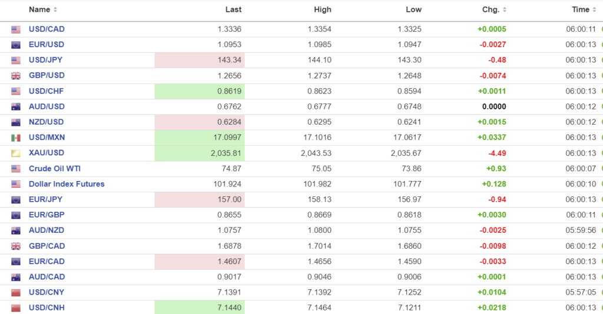This screenshot has width=603, height=314.
Task: Click the clock status icon in USD/CAD row
Action: click(x=601, y=29)
